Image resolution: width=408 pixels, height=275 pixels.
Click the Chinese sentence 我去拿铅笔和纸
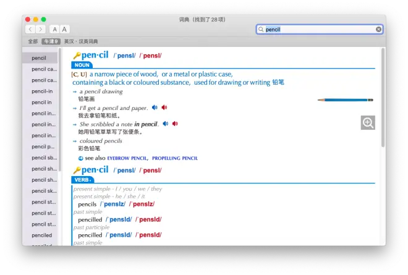tap(99, 116)
